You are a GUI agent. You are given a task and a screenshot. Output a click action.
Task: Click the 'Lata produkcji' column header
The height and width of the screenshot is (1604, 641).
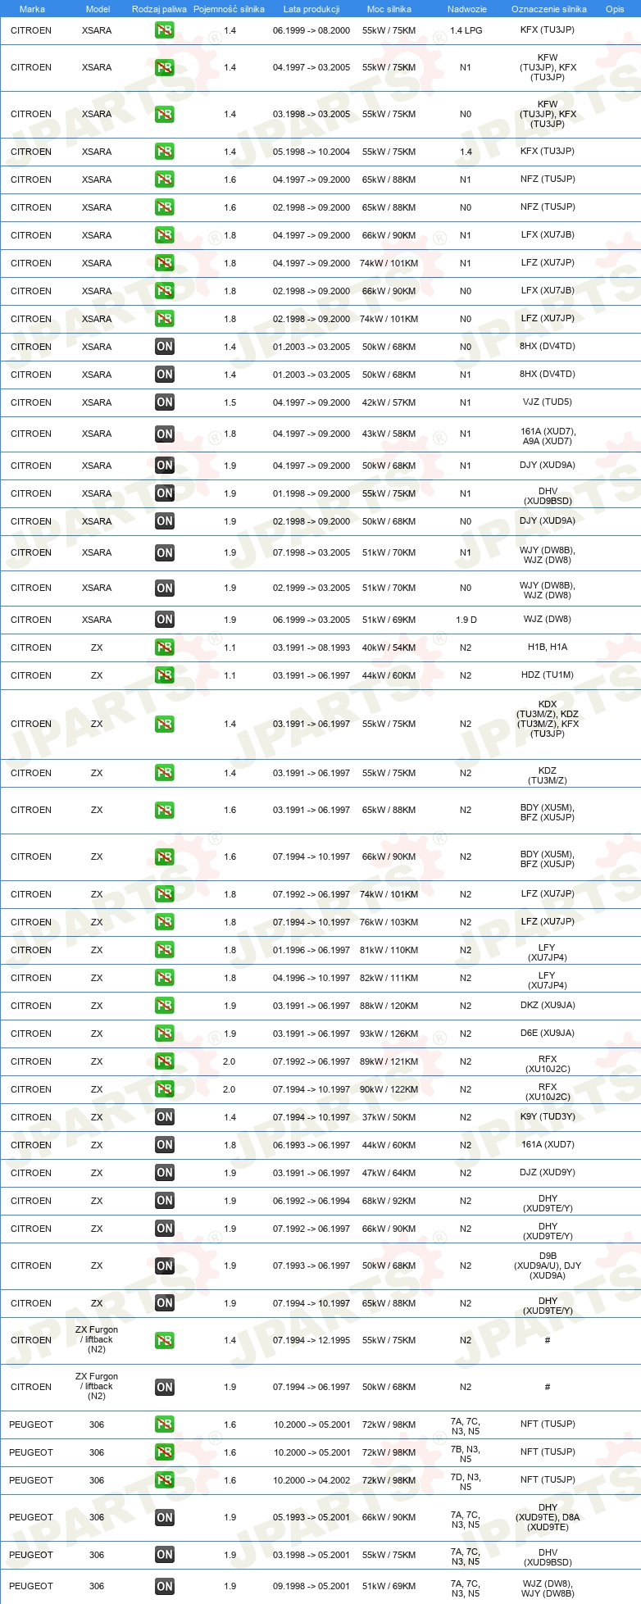click(311, 9)
